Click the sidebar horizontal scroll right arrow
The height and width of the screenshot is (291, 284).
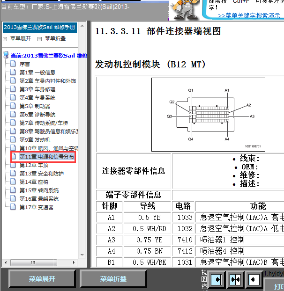pyautogui.click(x=74, y=262)
